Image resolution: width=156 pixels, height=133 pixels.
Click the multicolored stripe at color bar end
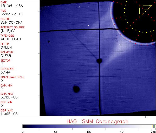(154, 126)
